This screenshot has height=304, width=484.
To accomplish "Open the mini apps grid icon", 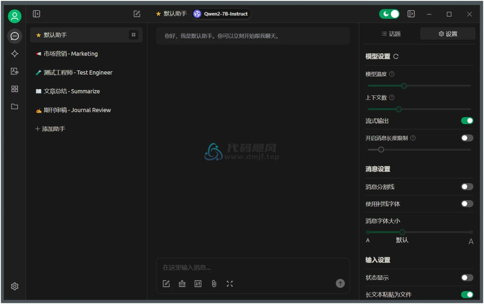I will [15, 89].
